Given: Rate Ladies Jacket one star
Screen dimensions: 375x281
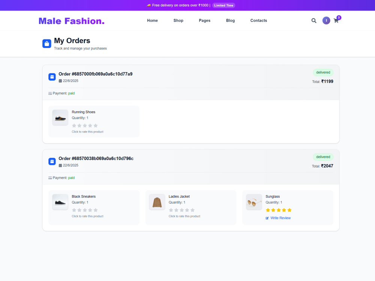Looking at the screenshot, I should tap(171, 210).
